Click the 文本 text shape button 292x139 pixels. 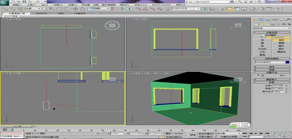262,52
